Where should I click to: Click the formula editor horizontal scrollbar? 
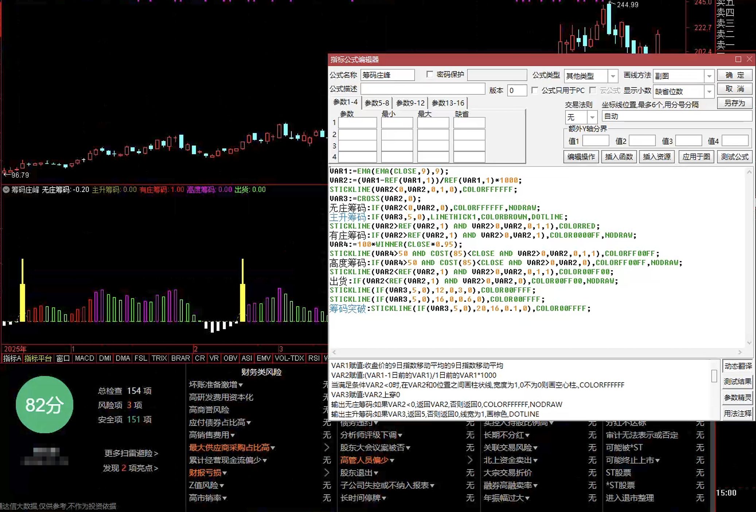[537, 352]
